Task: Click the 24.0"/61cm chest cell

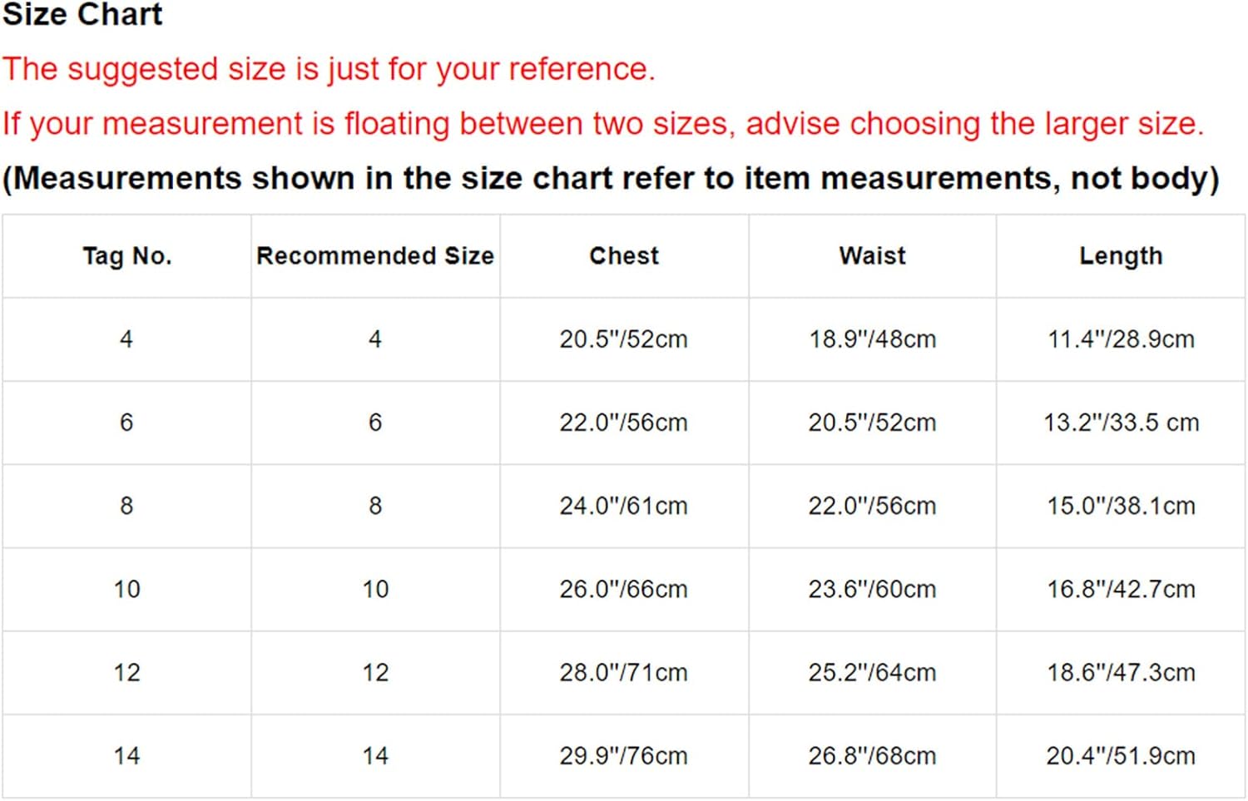Action: click(x=624, y=506)
